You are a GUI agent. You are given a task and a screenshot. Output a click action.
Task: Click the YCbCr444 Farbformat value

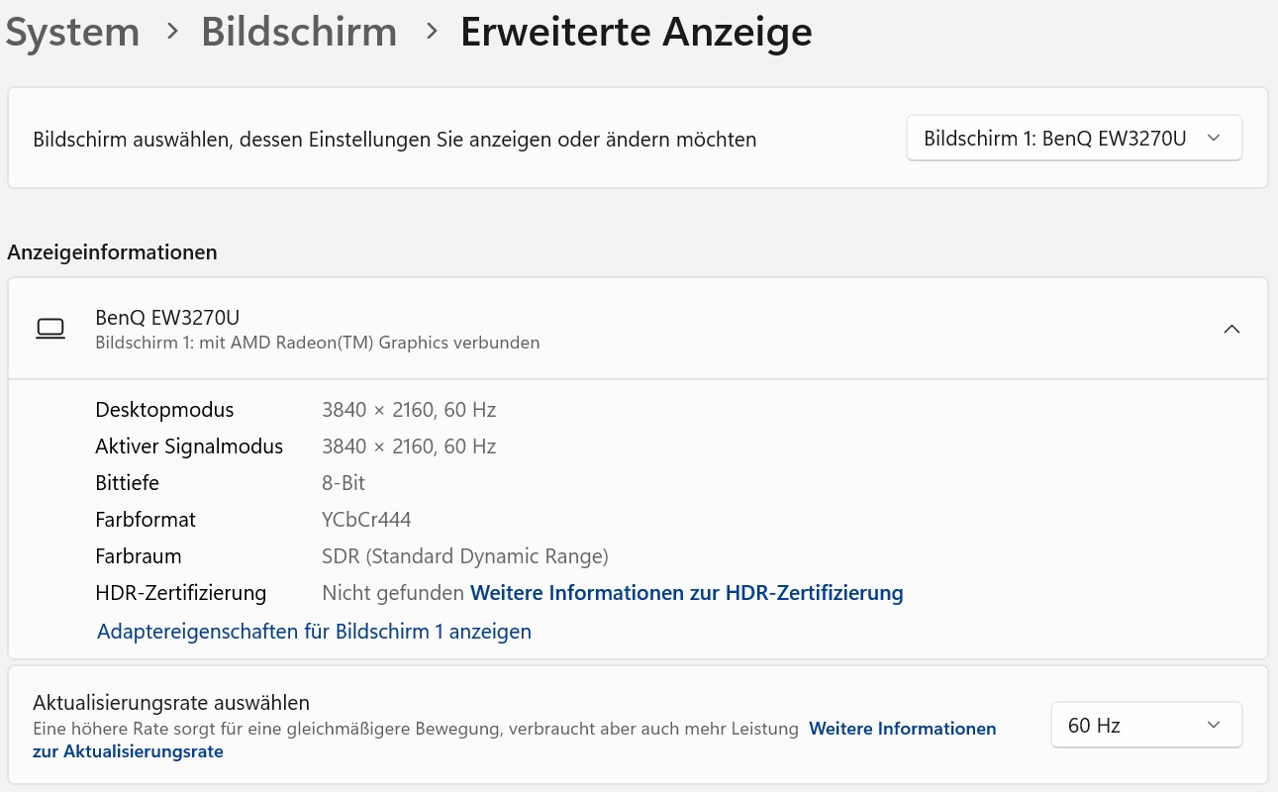(366, 520)
